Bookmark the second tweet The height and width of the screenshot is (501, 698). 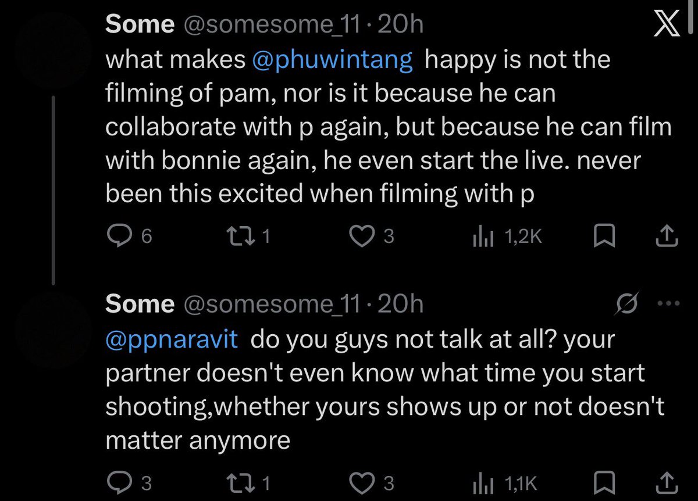click(x=606, y=482)
